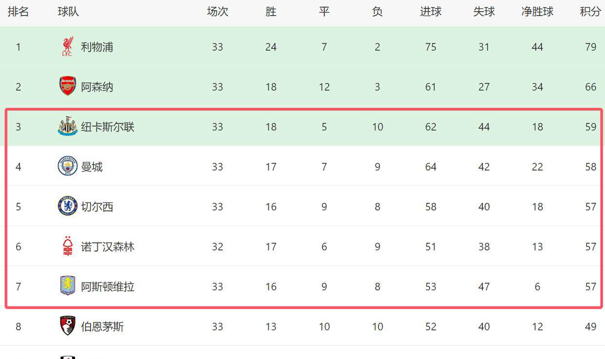Click the Chelsea club crest icon
Image resolution: width=605 pixels, height=359 pixels.
tap(68, 206)
